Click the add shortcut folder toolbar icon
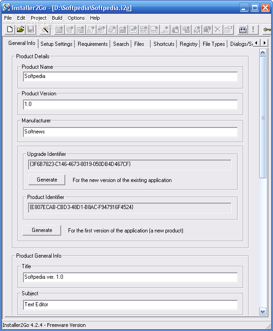273x331 pixels. click(80, 29)
